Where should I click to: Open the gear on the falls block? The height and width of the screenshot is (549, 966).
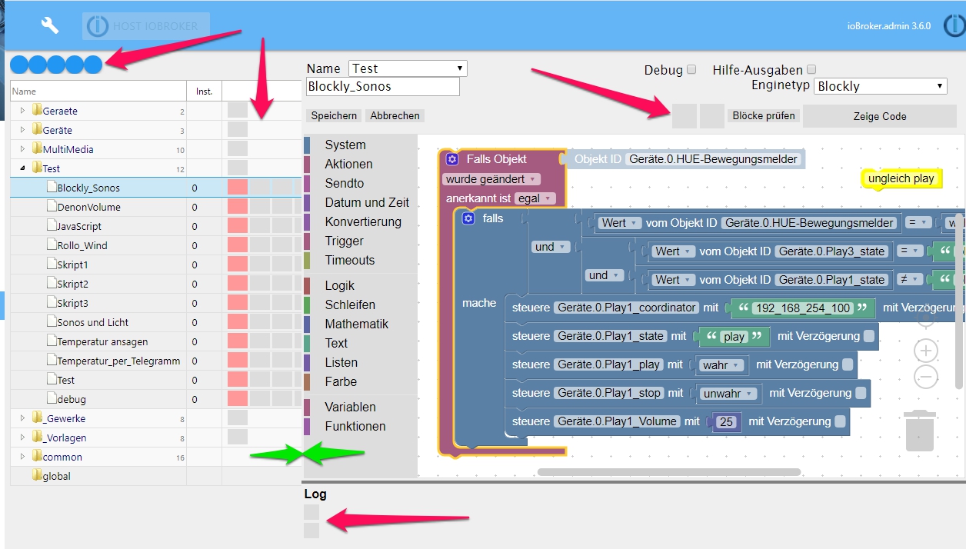(x=468, y=218)
